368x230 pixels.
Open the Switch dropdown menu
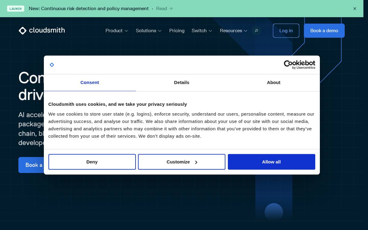coord(202,31)
